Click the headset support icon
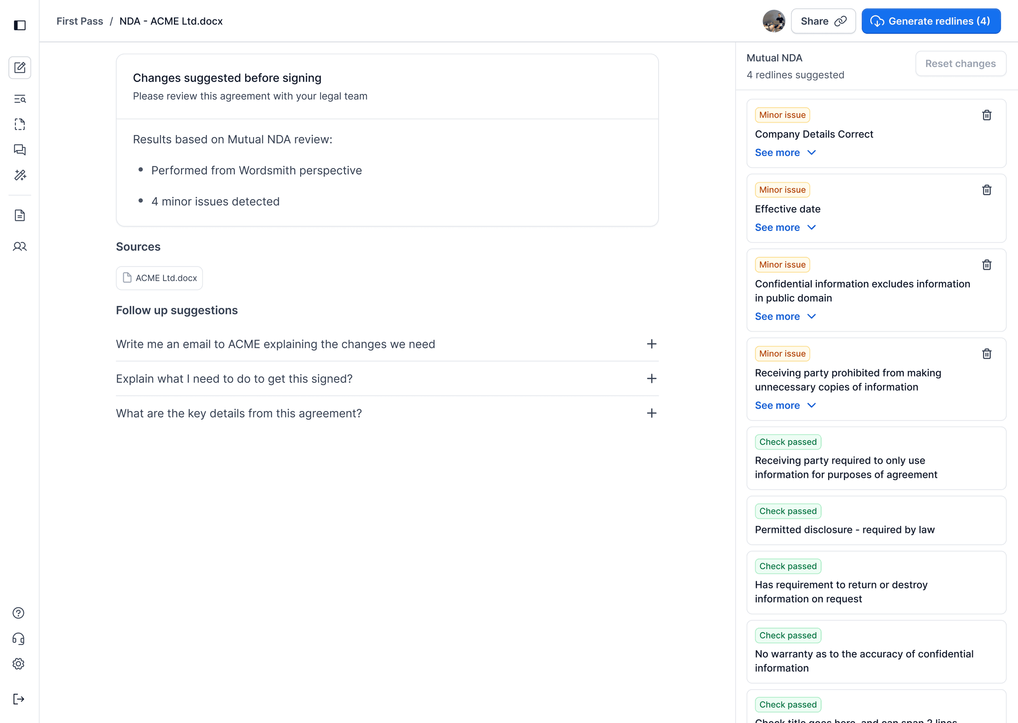This screenshot has height=723, width=1018. pyautogui.click(x=18, y=639)
